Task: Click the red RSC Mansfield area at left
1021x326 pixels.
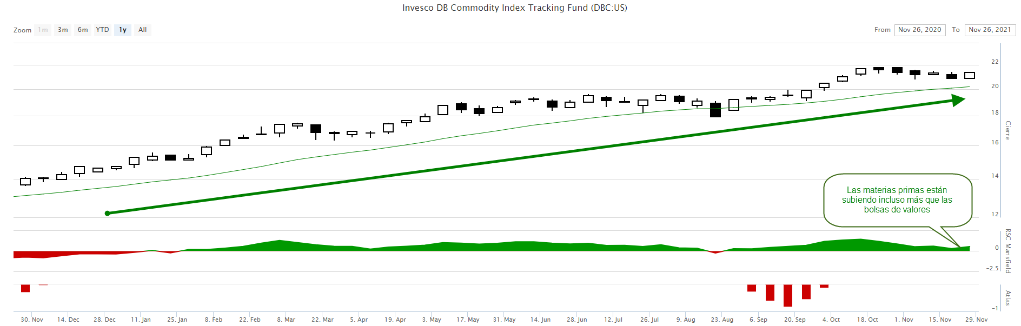Action: click(43, 254)
